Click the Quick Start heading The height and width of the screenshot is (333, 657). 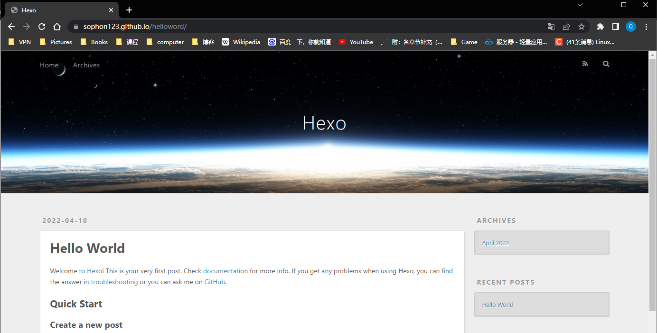pos(76,304)
